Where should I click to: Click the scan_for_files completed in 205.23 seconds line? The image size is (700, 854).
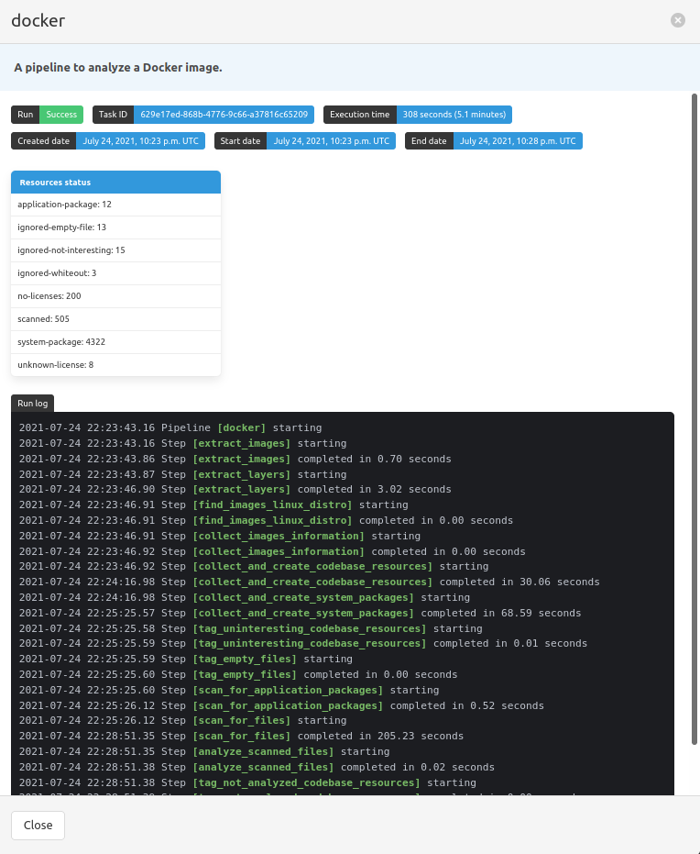tap(242, 737)
